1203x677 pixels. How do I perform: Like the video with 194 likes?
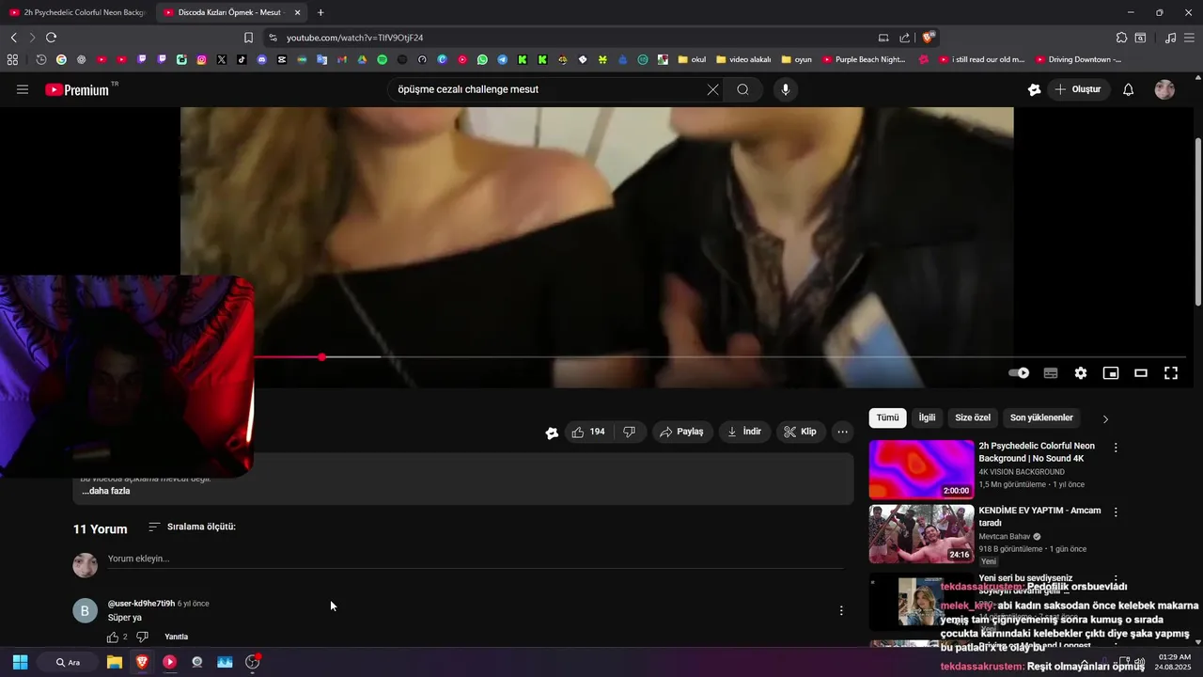(x=589, y=432)
